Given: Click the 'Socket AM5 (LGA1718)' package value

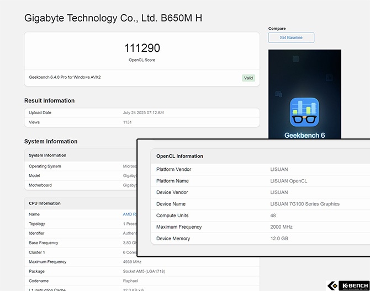Looking at the screenshot, I should 144,272.
